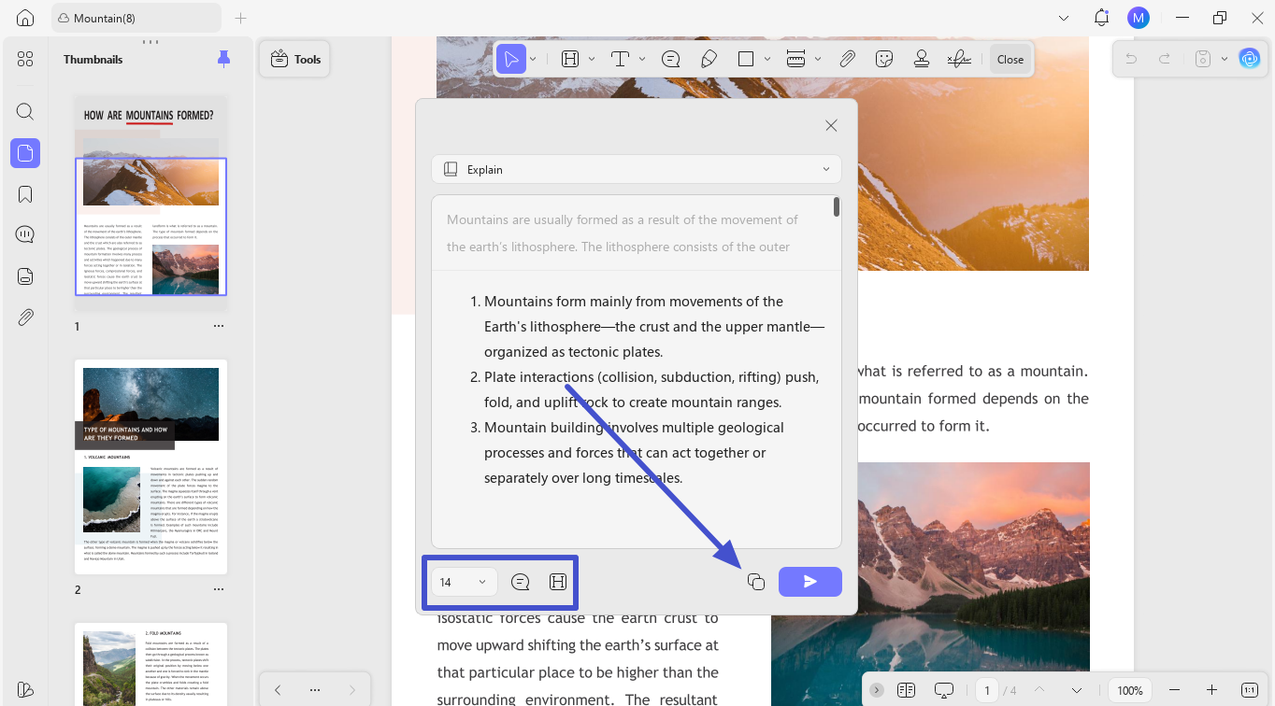Zoom out with minus button
This screenshot has width=1275, height=706.
[x=1175, y=690]
